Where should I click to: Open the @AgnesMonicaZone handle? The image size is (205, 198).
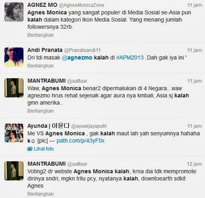pos(82,5)
